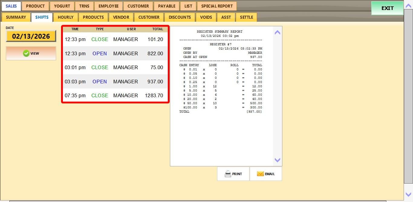Select the 03:01 pm Close shift row
Screen dimensions: 413x202
point(115,67)
